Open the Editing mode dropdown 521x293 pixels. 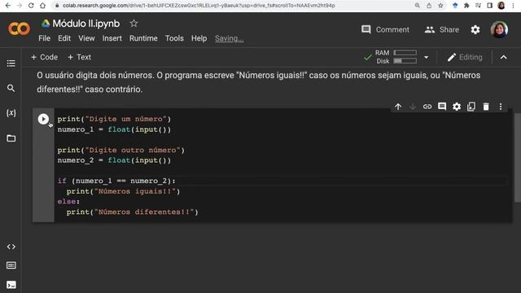(x=465, y=57)
